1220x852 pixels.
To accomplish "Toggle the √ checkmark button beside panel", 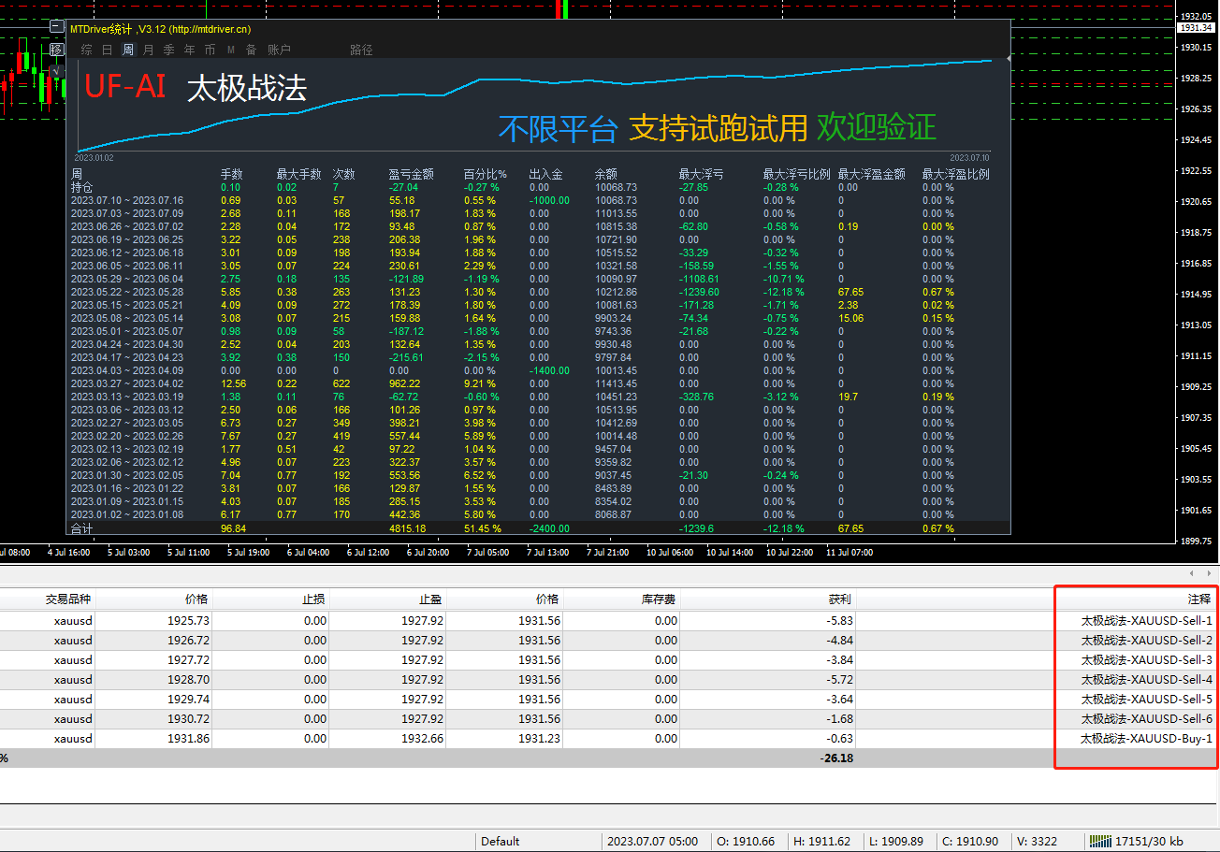I will tap(57, 70).
